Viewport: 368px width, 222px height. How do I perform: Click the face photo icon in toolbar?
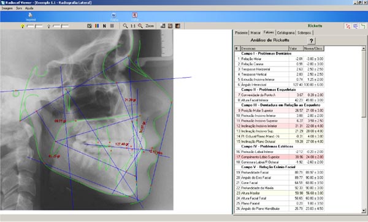click(178, 26)
